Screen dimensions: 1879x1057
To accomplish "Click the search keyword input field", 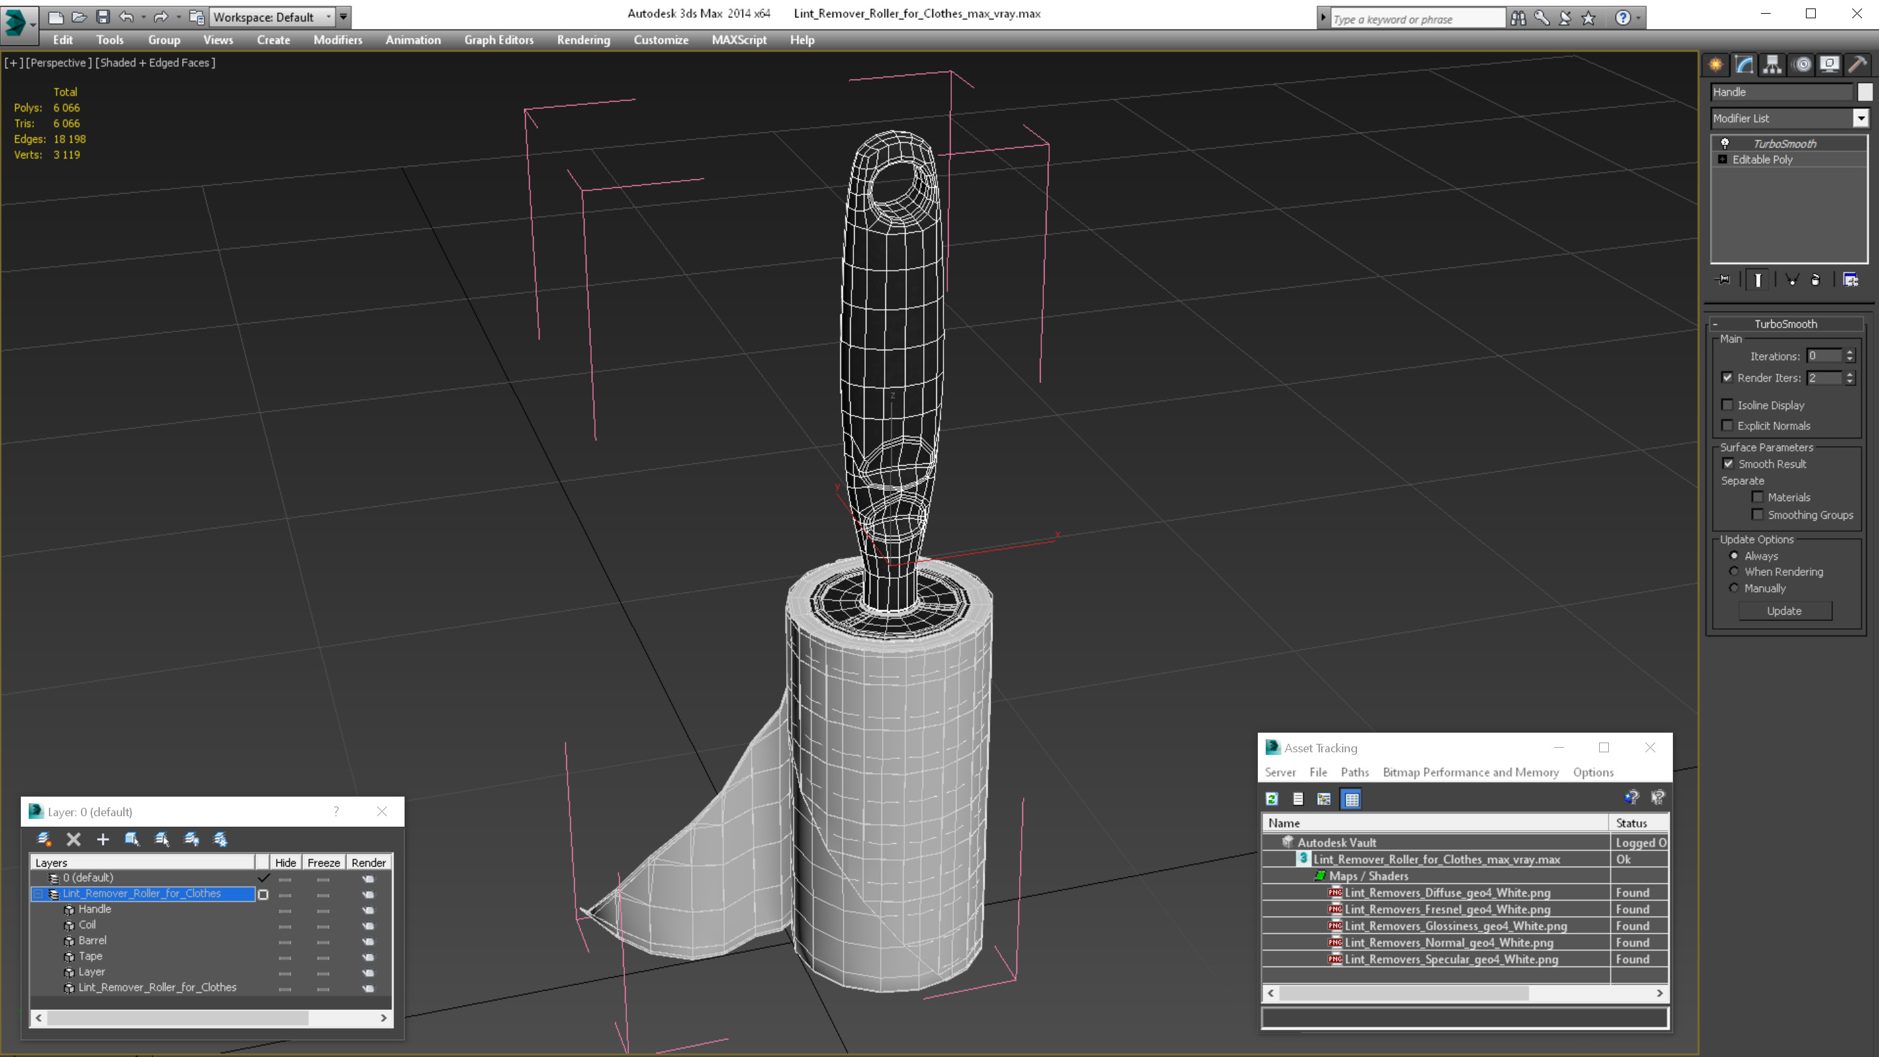I will (1417, 19).
